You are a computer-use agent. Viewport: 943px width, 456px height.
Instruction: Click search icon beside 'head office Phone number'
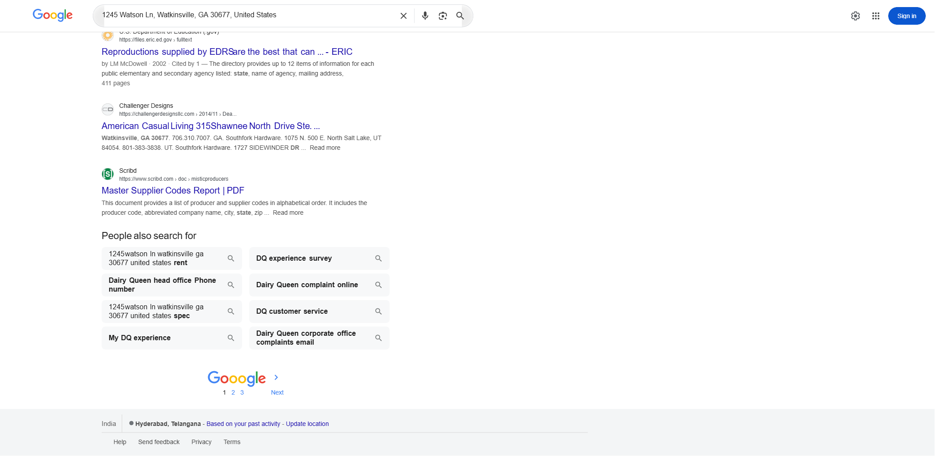[x=231, y=285]
